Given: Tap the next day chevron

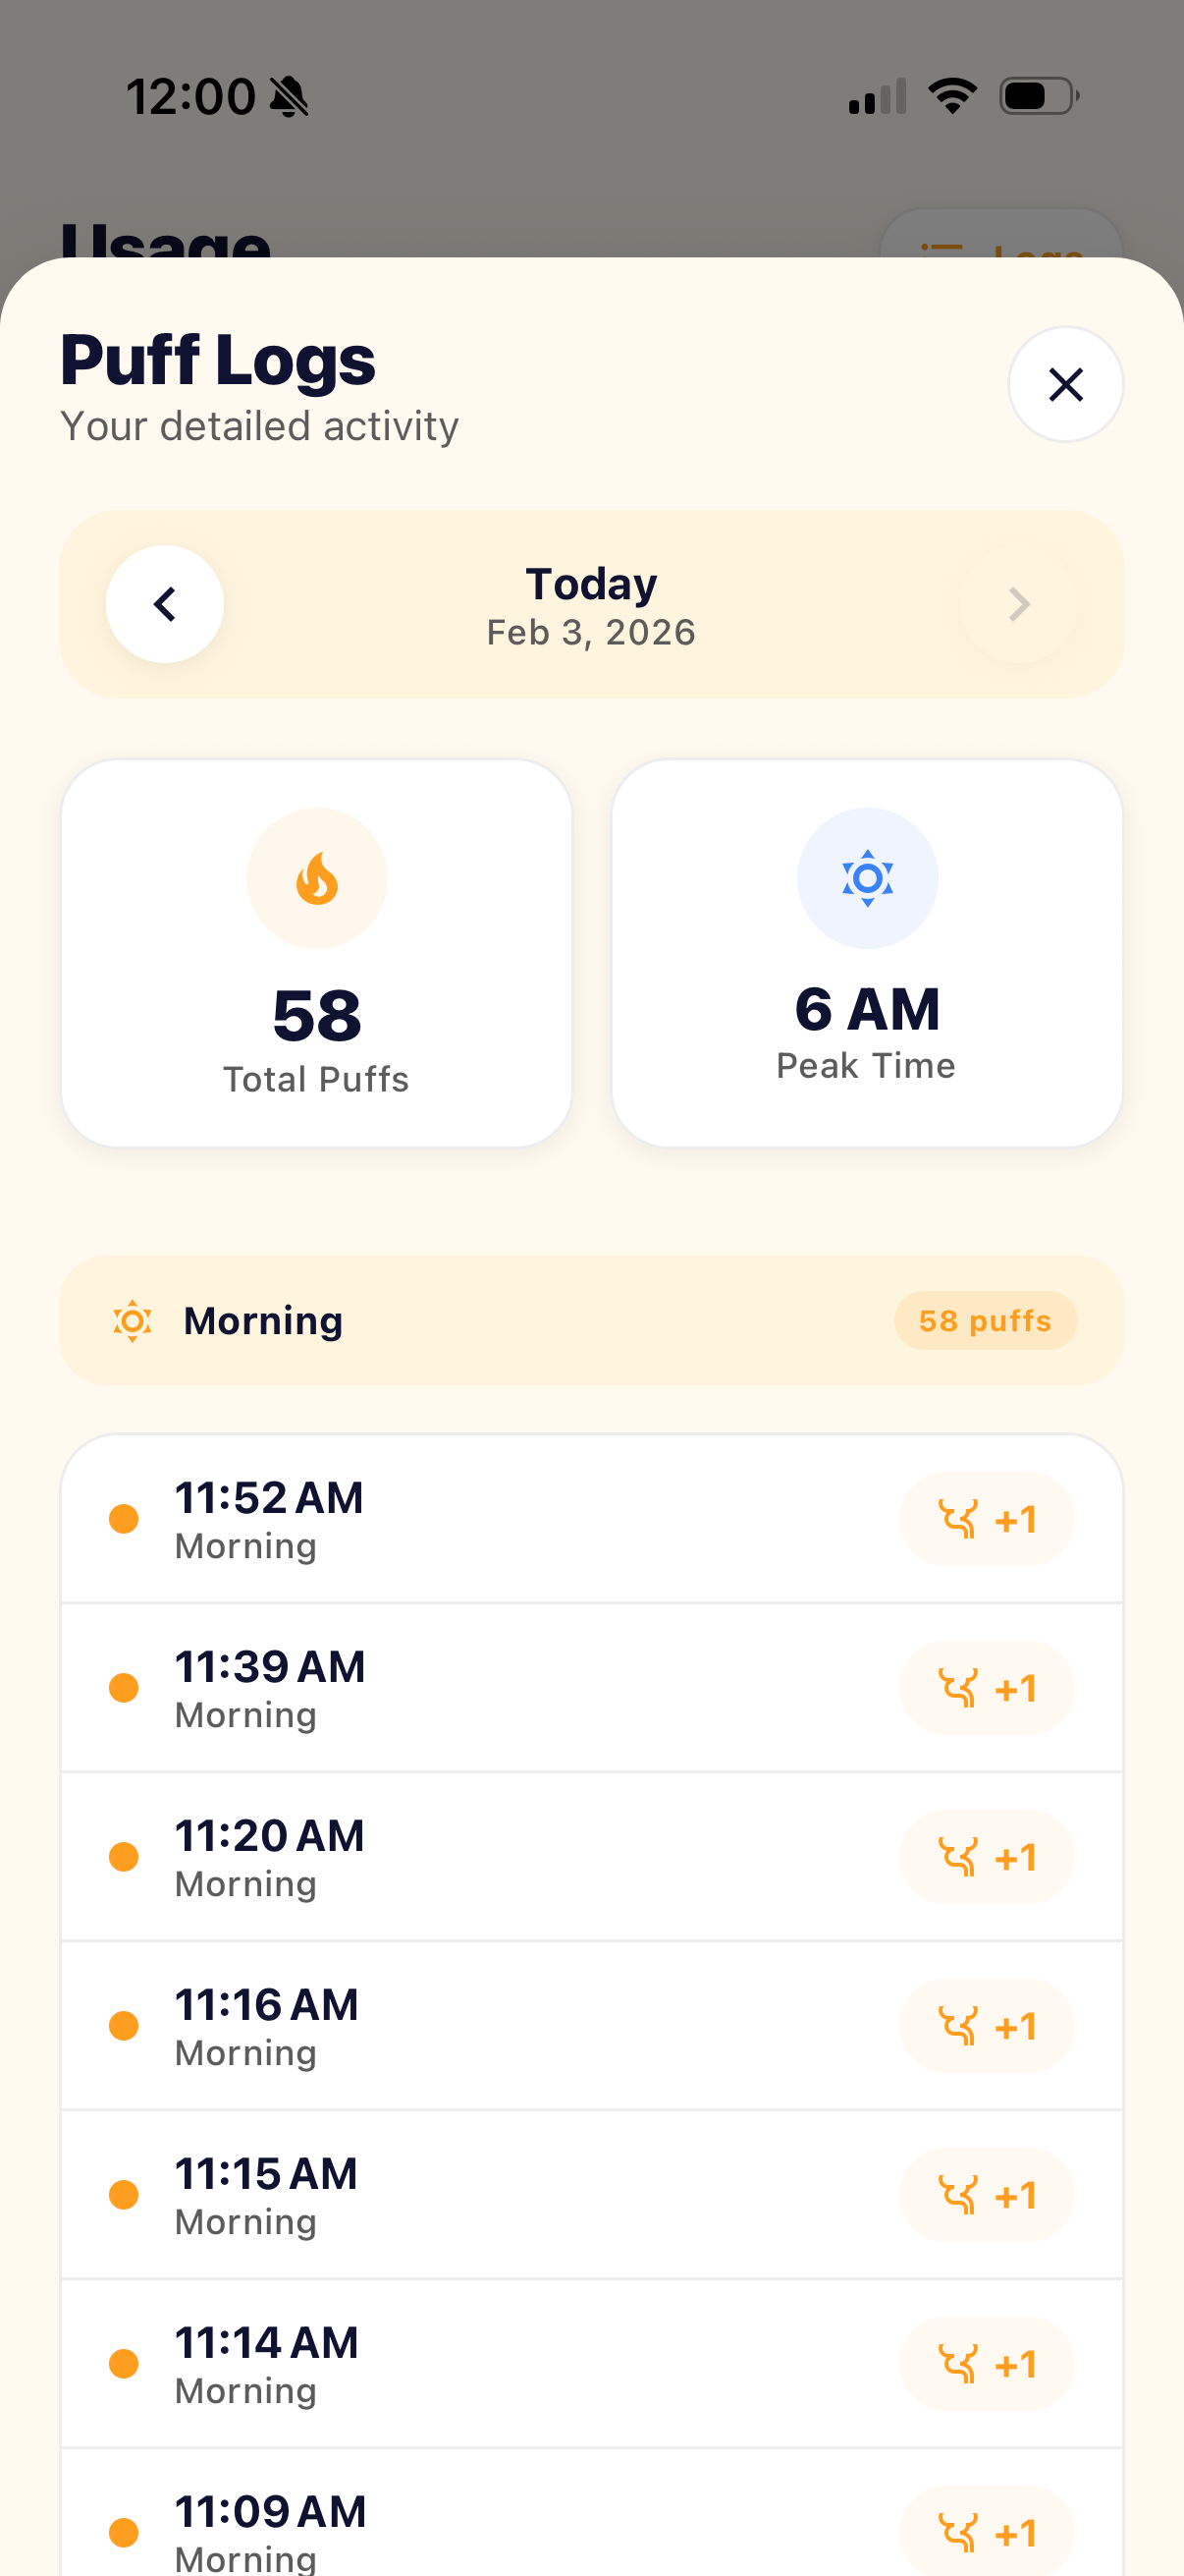Looking at the screenshot, I should click(x=1018, y=604).
